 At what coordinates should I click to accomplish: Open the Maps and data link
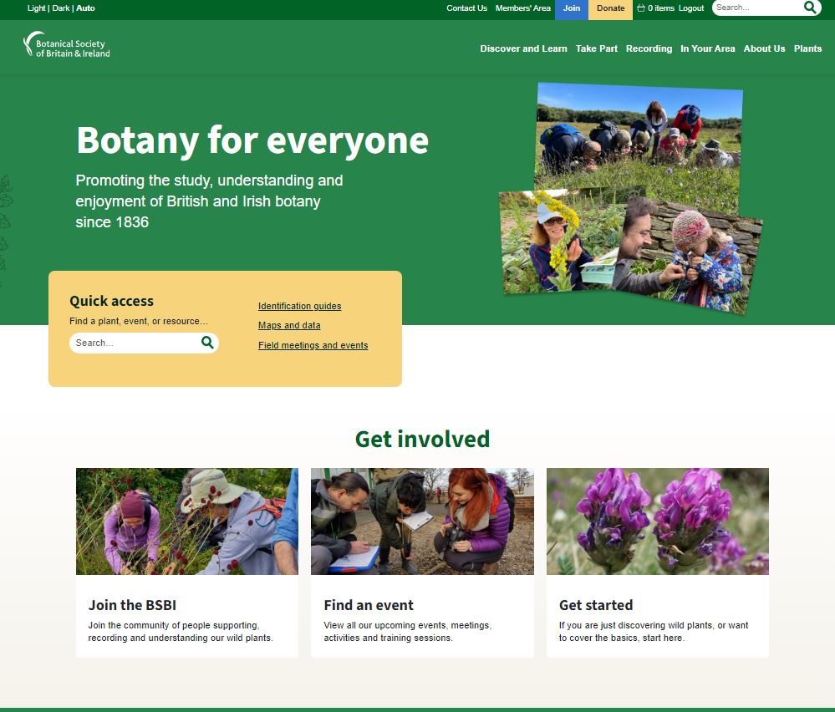[x=289, y=325]
